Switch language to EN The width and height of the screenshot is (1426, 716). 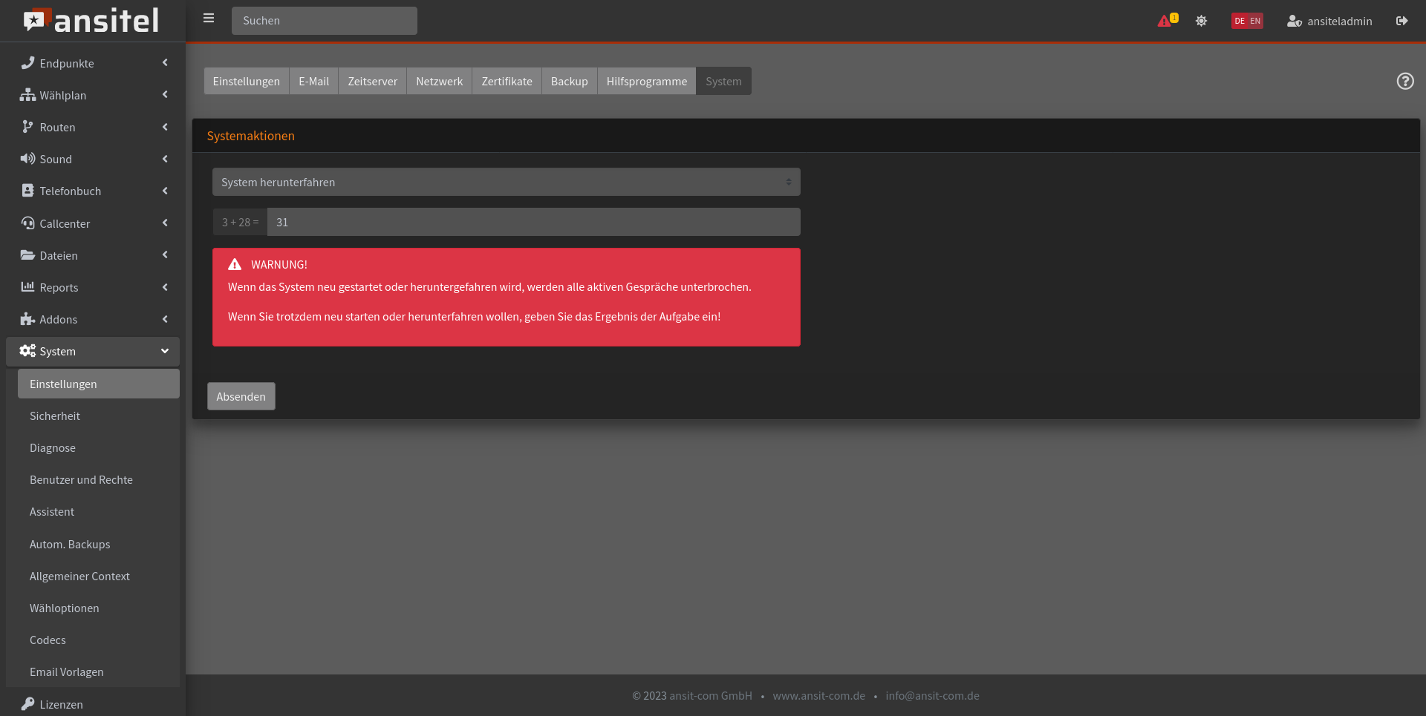(x=1255, y=21)
